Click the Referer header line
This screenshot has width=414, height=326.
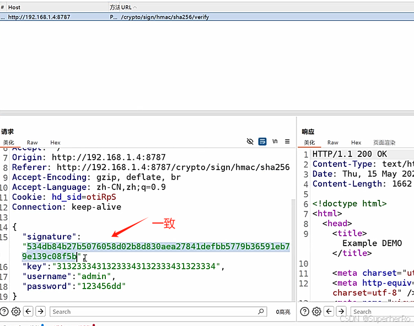coord(150,167)
